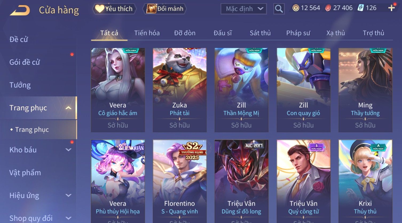Open Florentino S - Quang vinh skin
This screenshot has height=223, width=402.
[180, 181]
